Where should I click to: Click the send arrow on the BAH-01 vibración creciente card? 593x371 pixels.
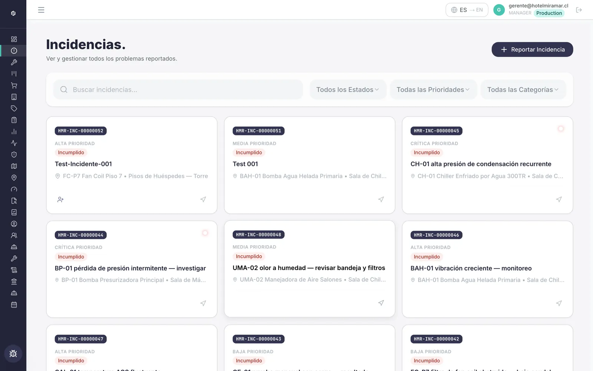559,303
